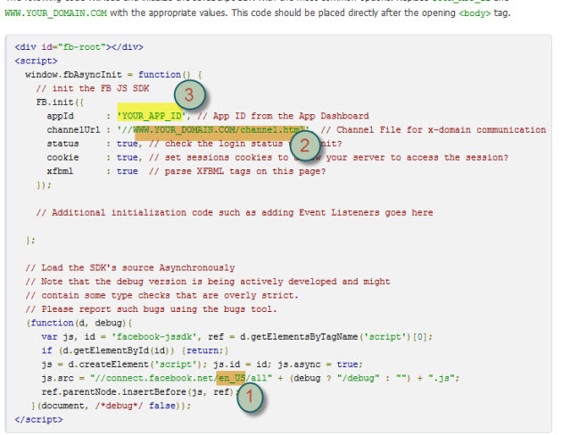Viewport: 562px width, 435px height.
Task: Click the channelUrl property name
Action: click(73, 129)
